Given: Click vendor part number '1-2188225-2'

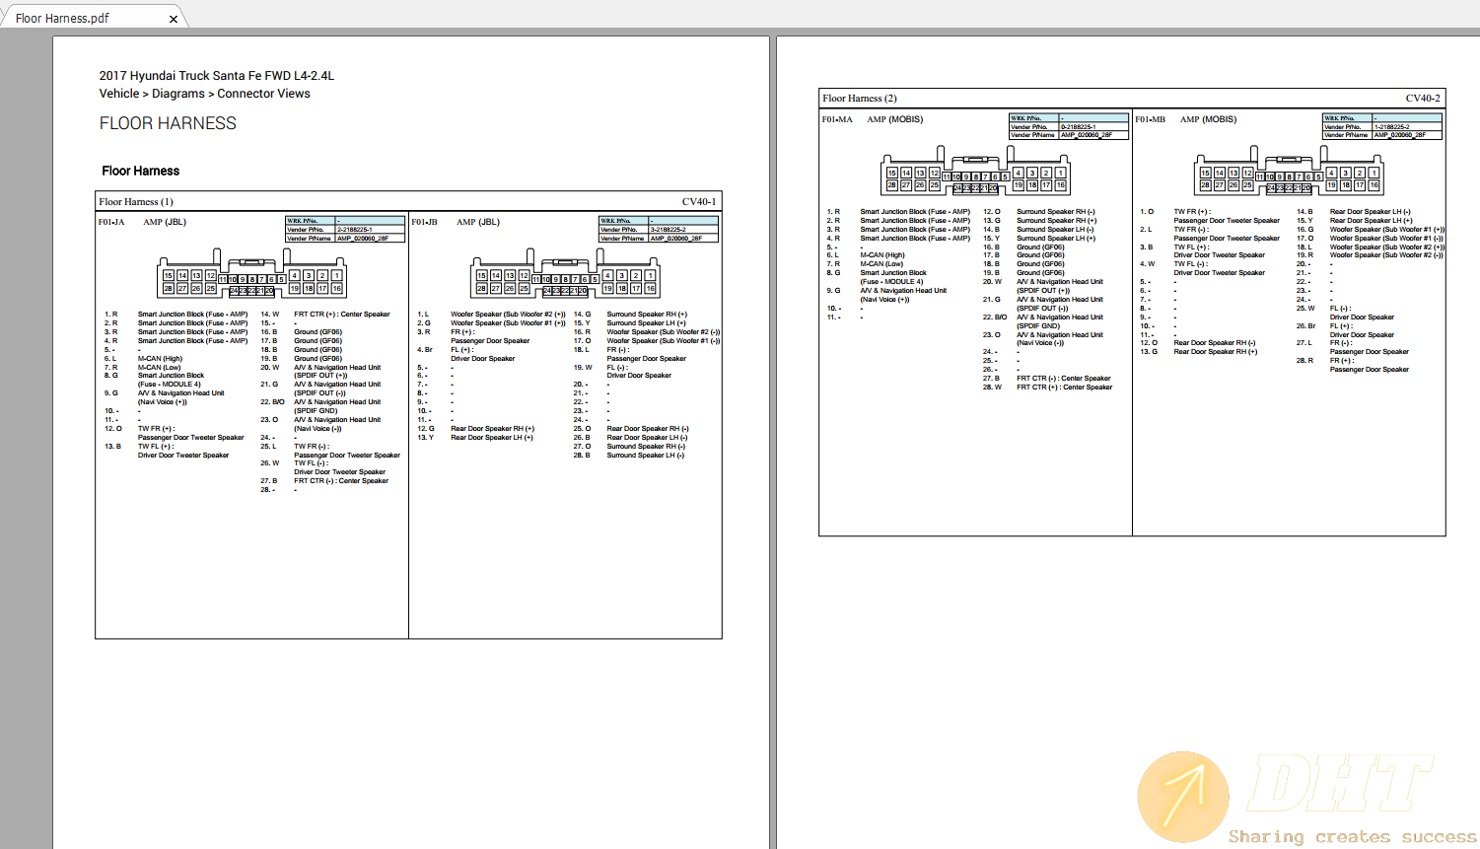Looking at the screenshot, I should pos(1392,127).
